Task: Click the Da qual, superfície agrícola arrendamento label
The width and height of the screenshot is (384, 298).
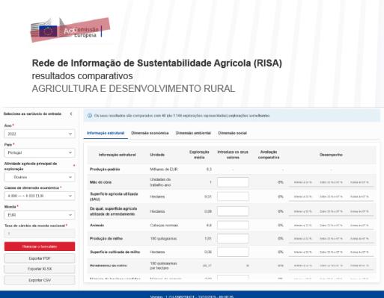Action: (113, 211)
